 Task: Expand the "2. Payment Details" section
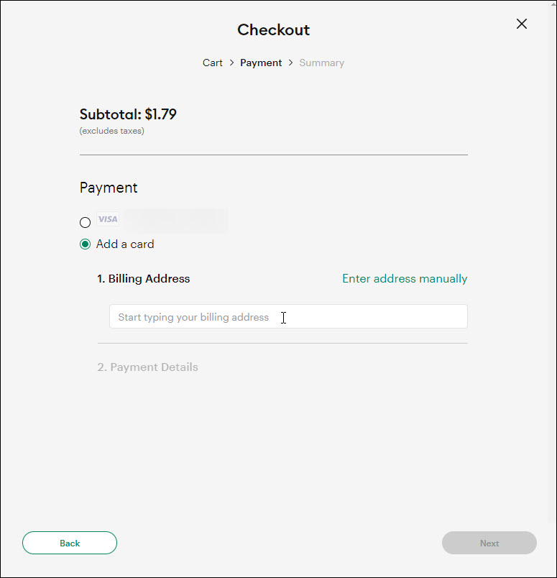point(147,367)
